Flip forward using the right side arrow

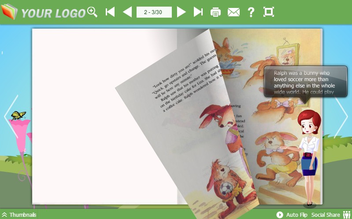(x=341, y=116)
